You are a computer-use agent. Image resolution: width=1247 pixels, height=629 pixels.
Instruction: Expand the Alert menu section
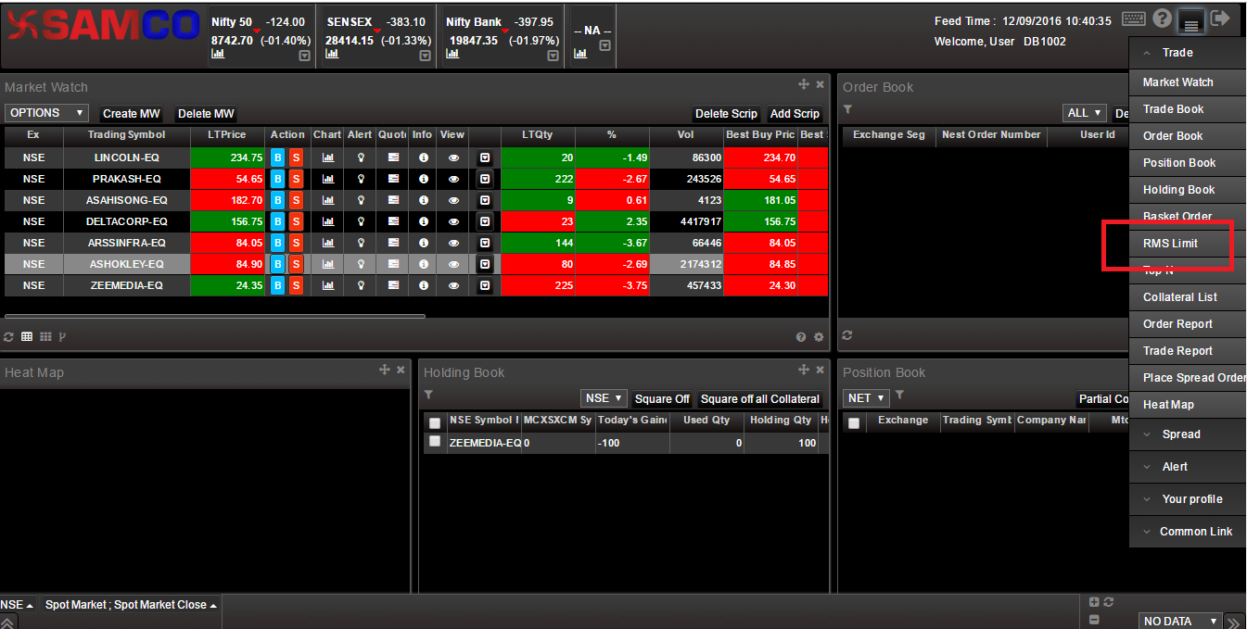pos(1188,467)
